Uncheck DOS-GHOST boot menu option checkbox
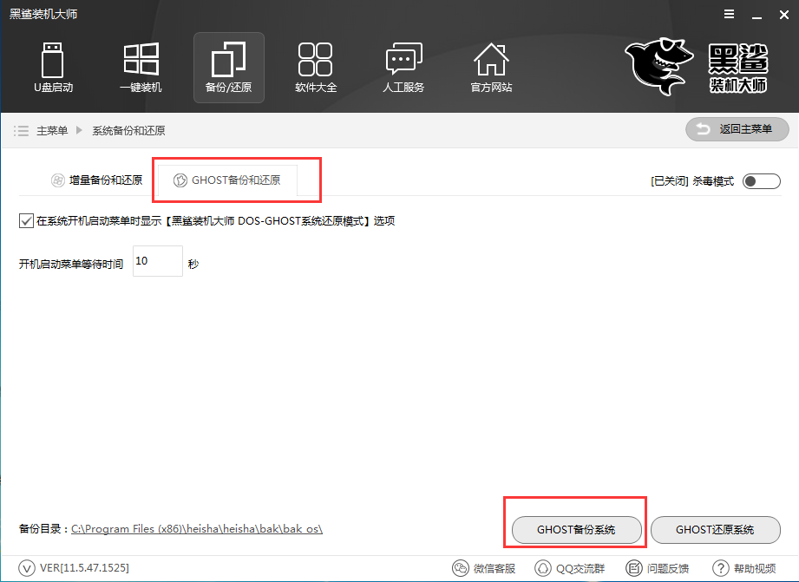The width and height of the screenshot is (799, 582). [26, 220]
